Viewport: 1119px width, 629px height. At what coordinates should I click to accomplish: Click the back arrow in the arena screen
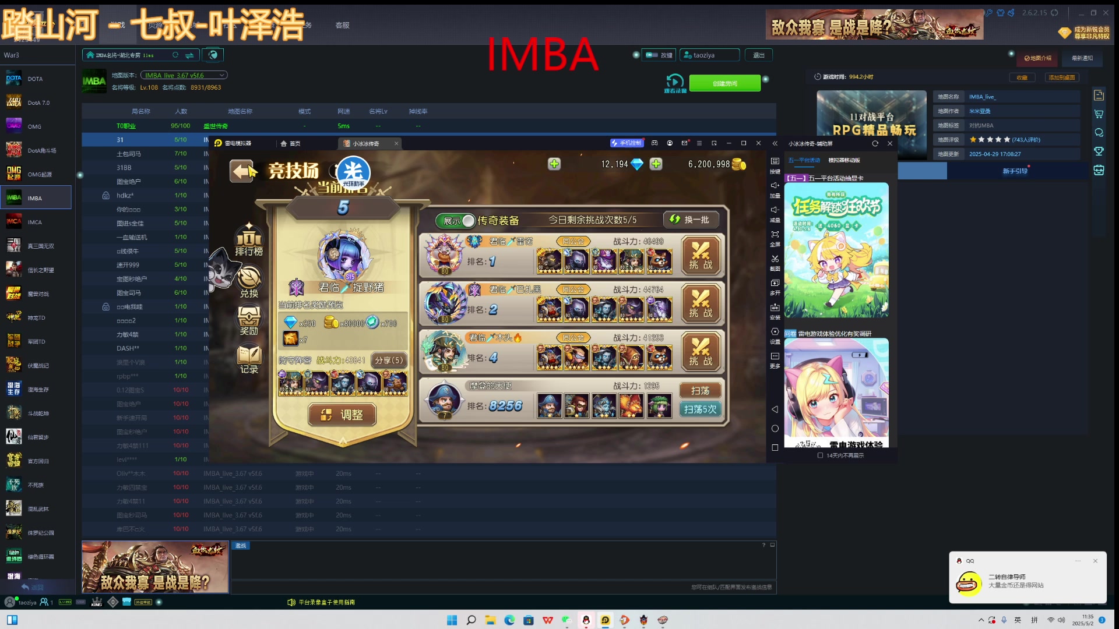coord(242,171)
